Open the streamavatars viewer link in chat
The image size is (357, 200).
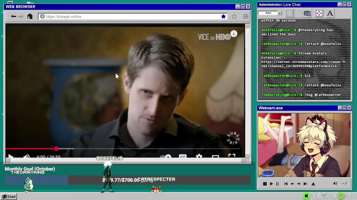(x=303, y=64)
